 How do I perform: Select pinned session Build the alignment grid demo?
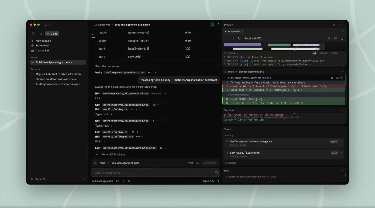point(58,62)
